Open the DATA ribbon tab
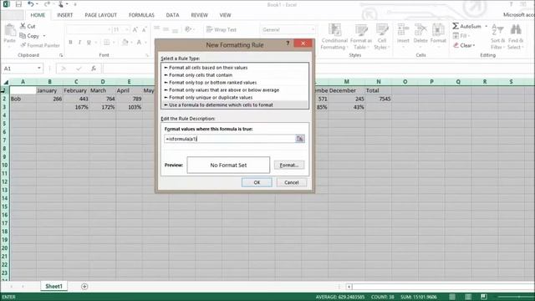The image size is (535, 301). point(172,15)
